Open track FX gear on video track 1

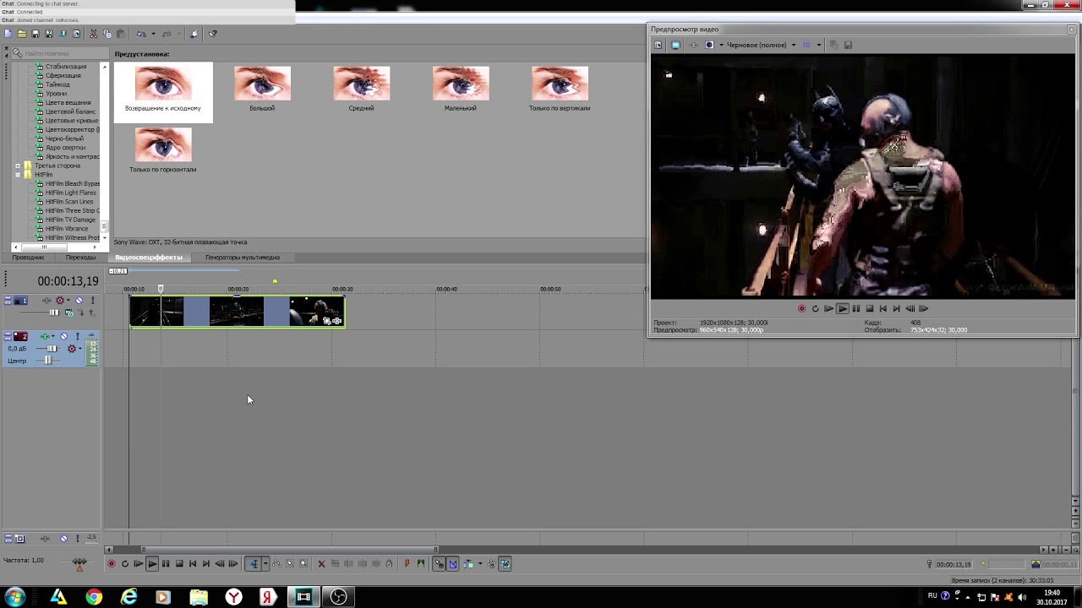pyautogui.click(x=60, y=301)
